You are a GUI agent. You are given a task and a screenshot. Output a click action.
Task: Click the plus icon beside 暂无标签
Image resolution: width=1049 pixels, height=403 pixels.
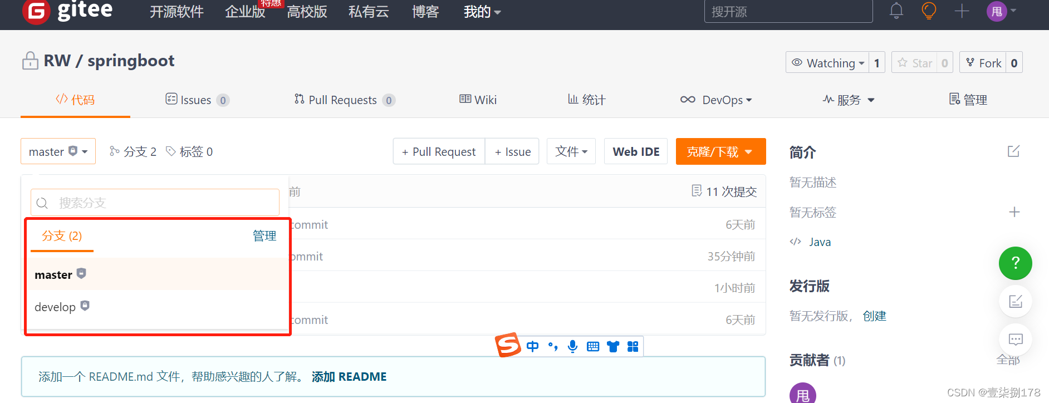1014,212
